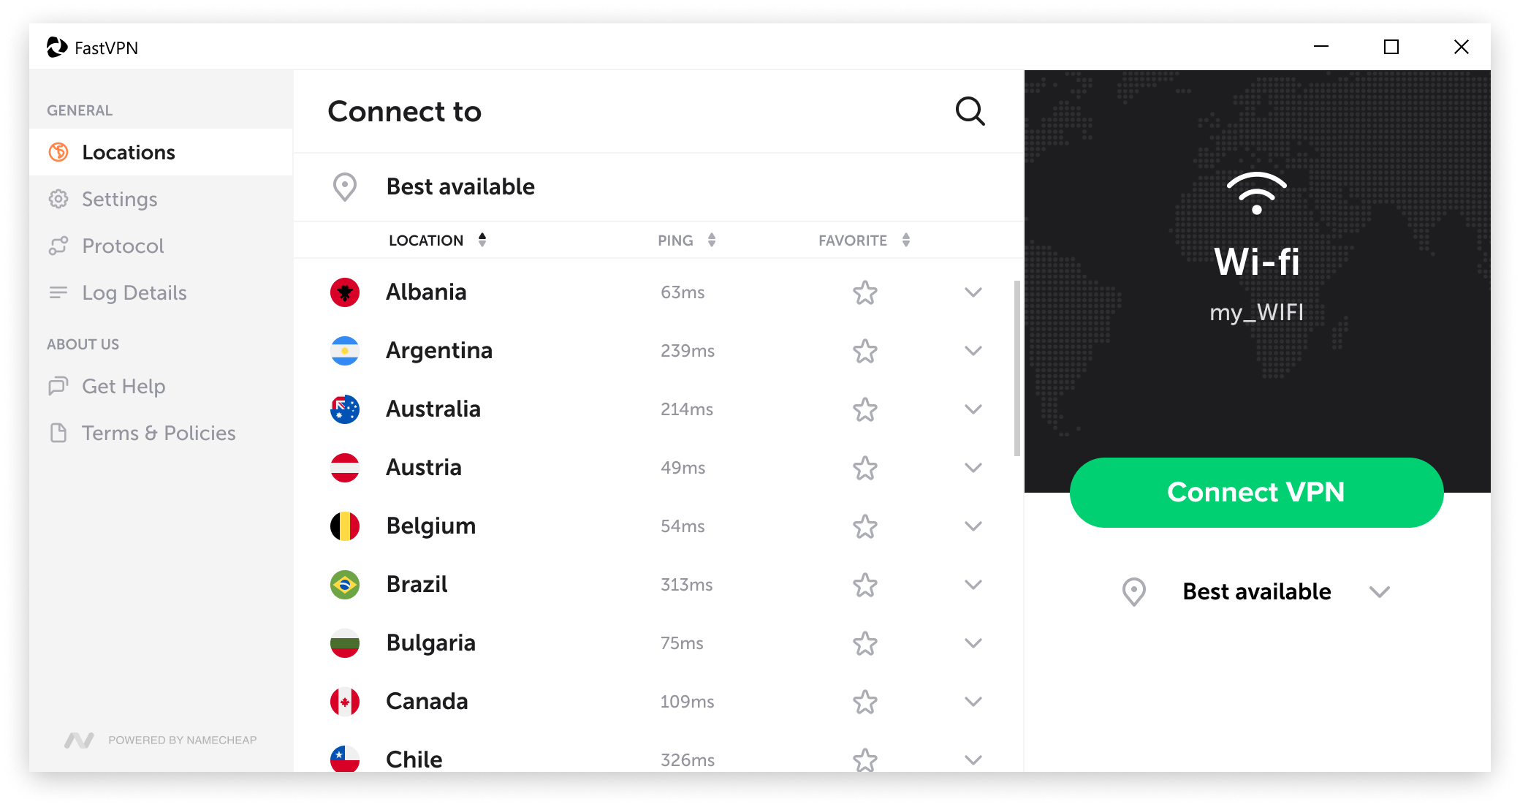Viewport: 1520px width, 807px height.
Task: Mark Albania as a favorite
Action: [862, 292]
